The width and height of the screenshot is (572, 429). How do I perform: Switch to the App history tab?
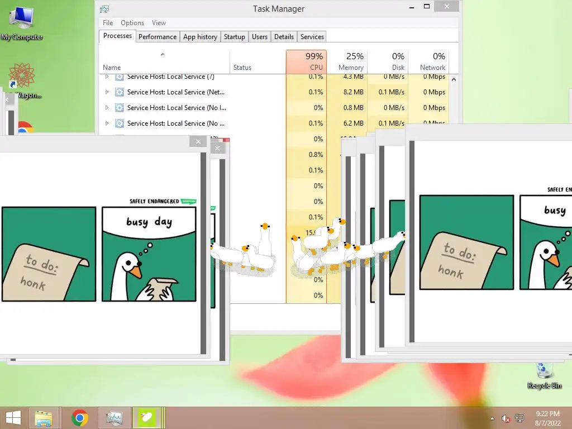click(x=200, y=37)
